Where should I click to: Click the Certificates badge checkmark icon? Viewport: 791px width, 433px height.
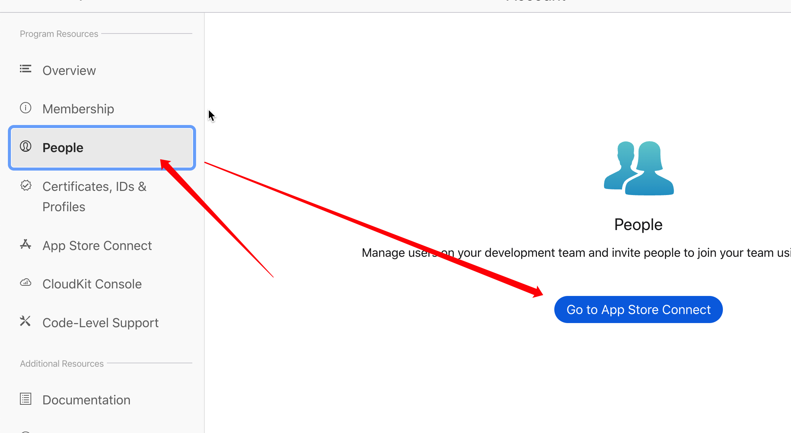pos(26,186)
